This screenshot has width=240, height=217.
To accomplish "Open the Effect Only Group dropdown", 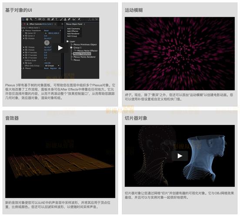I will 52,66.
